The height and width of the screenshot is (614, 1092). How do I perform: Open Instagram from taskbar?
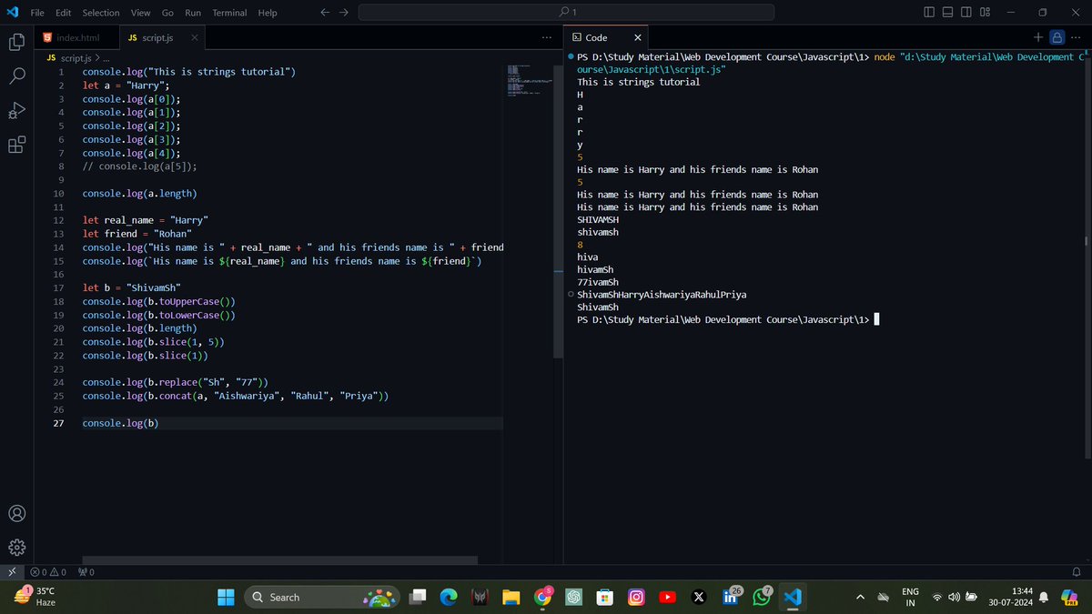(x=637, y=597)
